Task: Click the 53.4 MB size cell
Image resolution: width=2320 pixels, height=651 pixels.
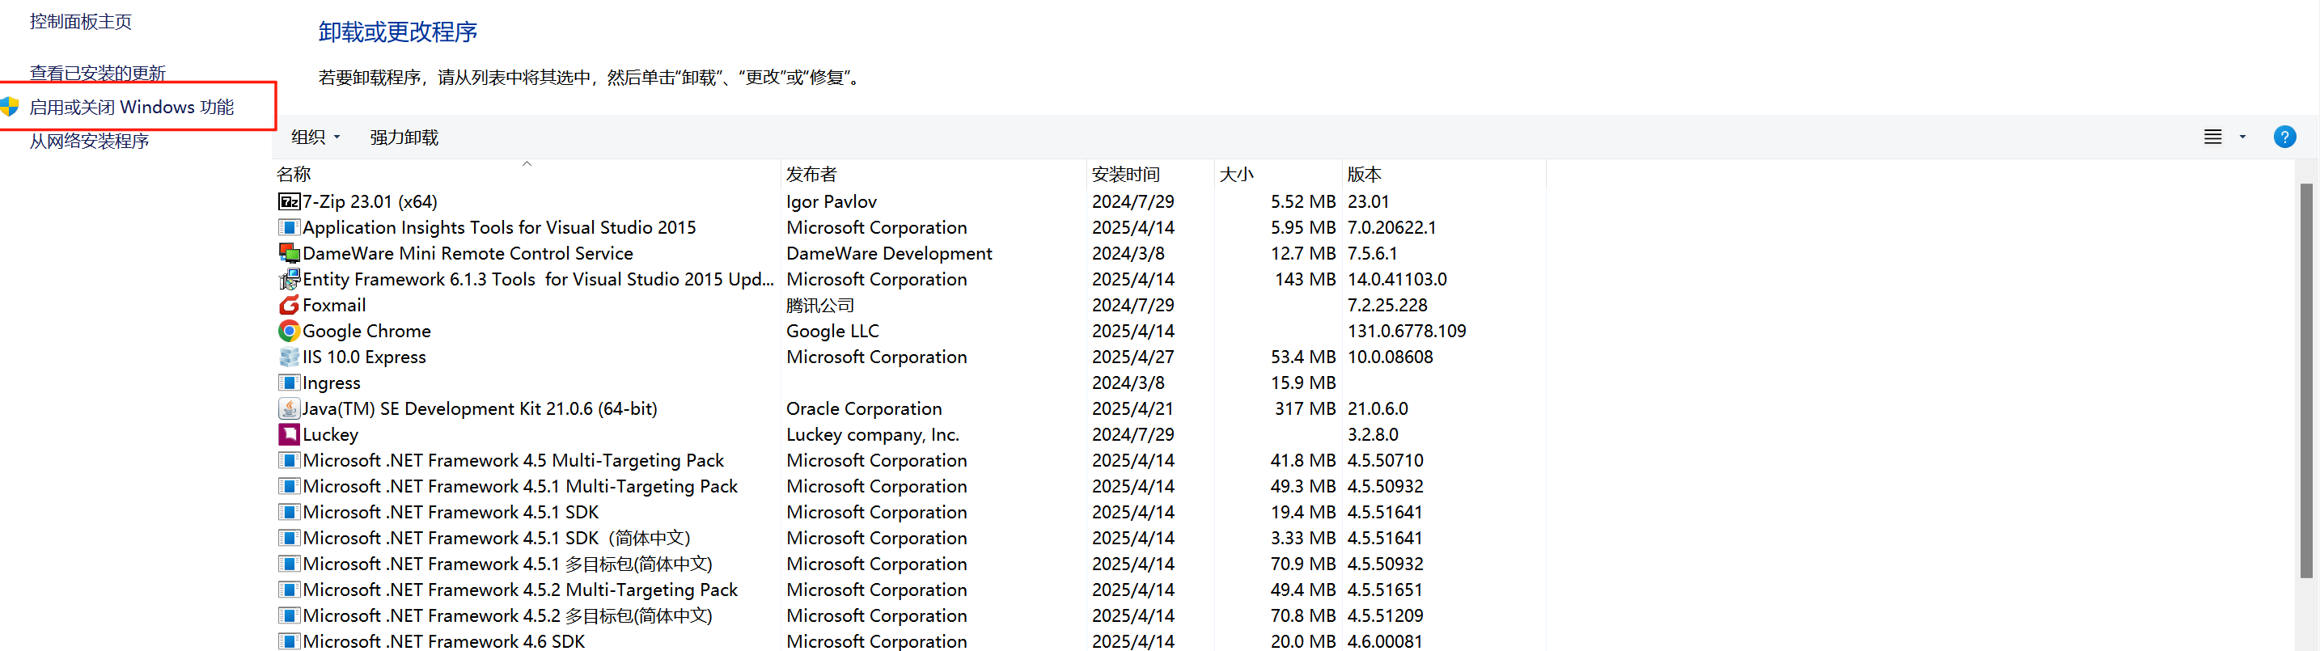Action: [1303, 357]
